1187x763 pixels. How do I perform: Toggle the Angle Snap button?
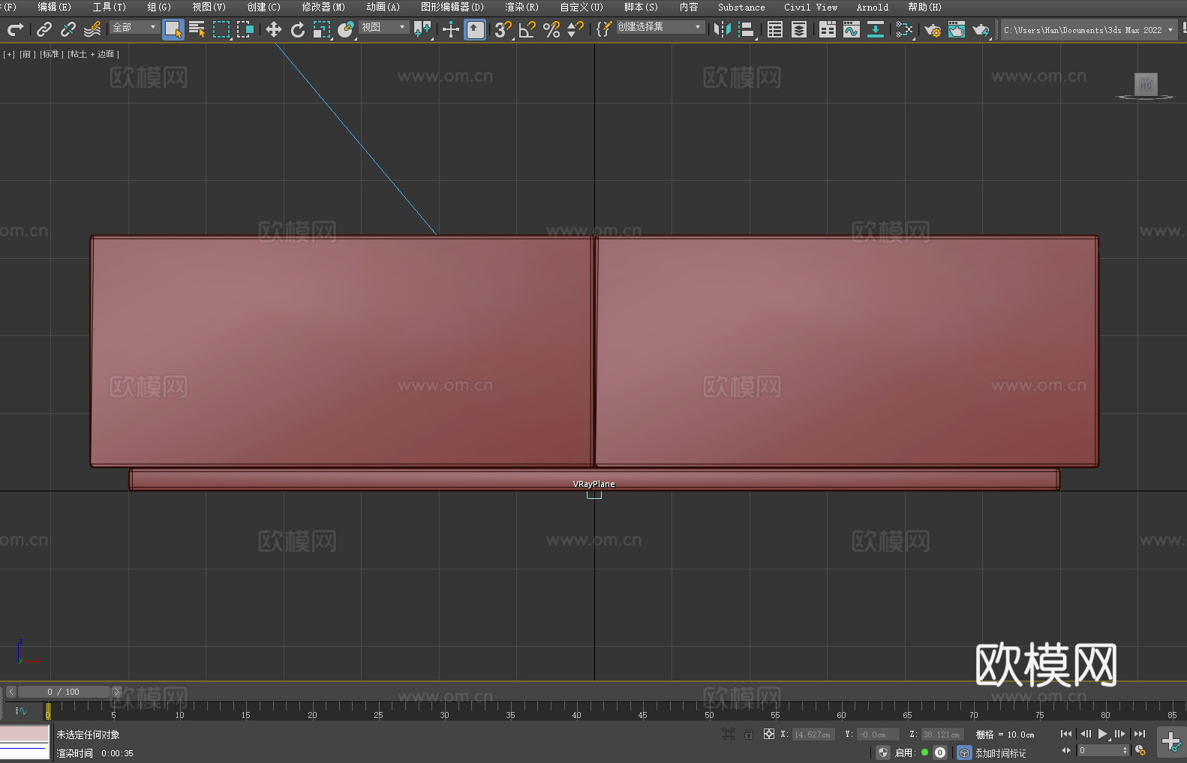(527, 29)
